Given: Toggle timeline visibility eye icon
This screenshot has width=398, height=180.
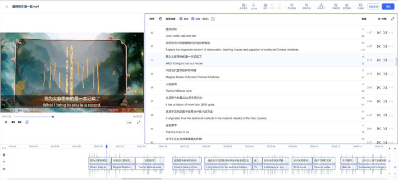Looking at the screenshot, I should (x=4, y=169).
